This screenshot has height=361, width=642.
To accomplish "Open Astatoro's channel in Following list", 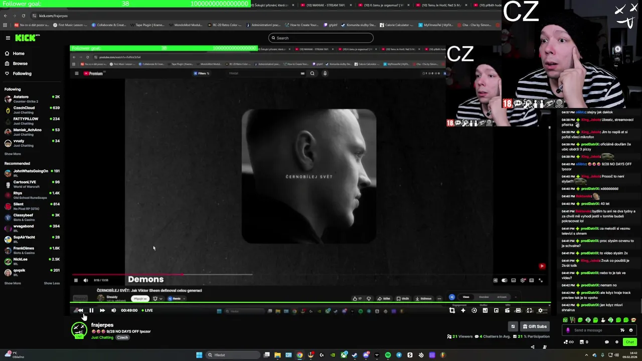I will click(x=32, y=98).
